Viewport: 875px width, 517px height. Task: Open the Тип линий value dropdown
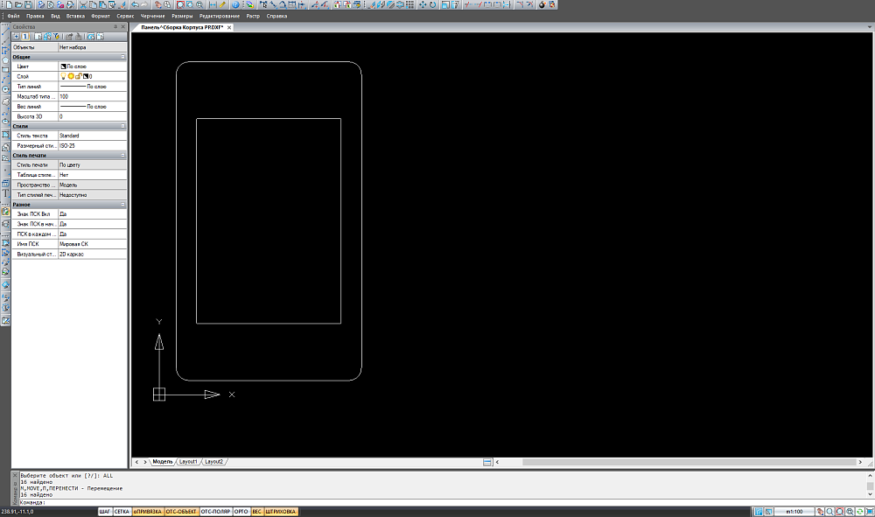[x=93, y=87]
